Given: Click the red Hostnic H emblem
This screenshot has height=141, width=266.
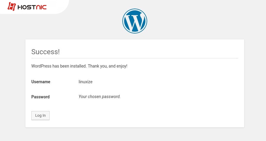Looking at the screenshot, I should coord(12,7).
